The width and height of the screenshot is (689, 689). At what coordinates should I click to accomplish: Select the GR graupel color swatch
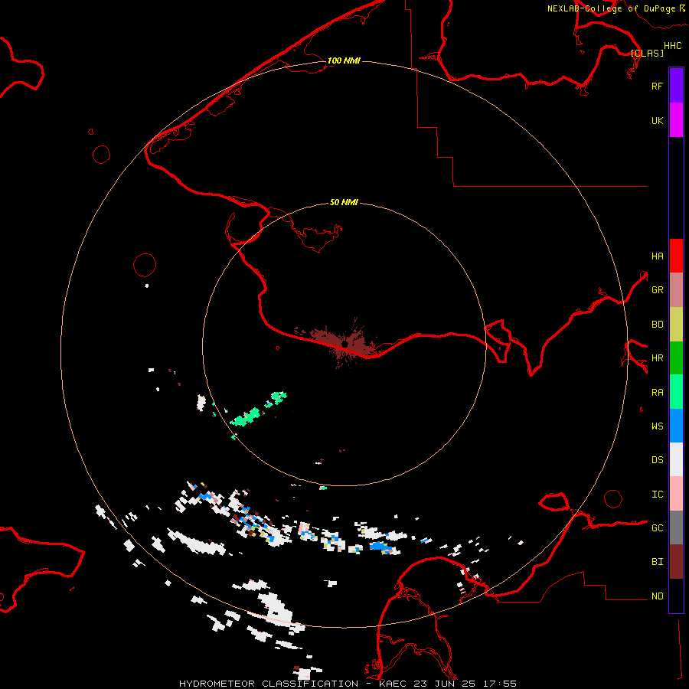pyautogui.click(x=676, y=289)
